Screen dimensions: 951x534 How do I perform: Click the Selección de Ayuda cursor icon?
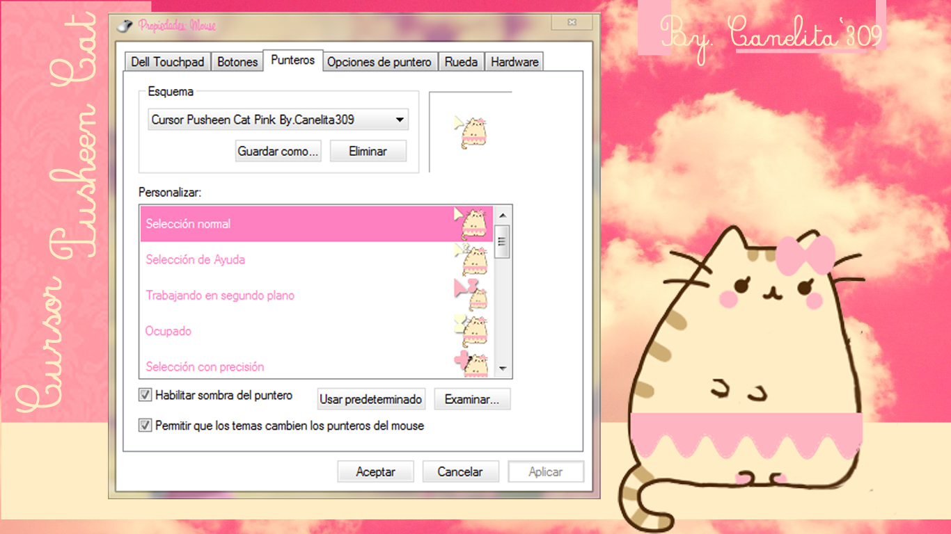[472, 257]
